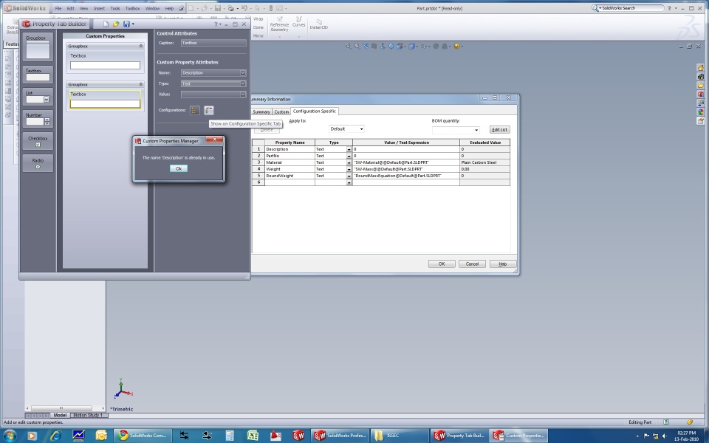
Task: Switch to Motion Study 1 tab
Action: tap(88, 415)
